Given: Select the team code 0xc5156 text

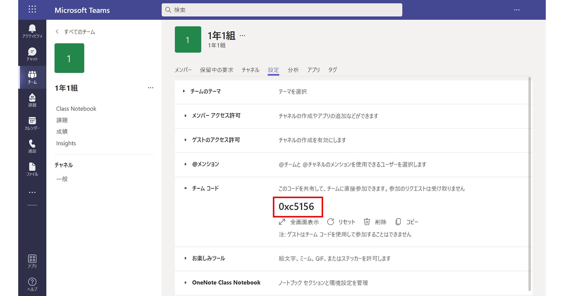Looking at the screenshot, I should pyautogui.click(x=296, y=207).
